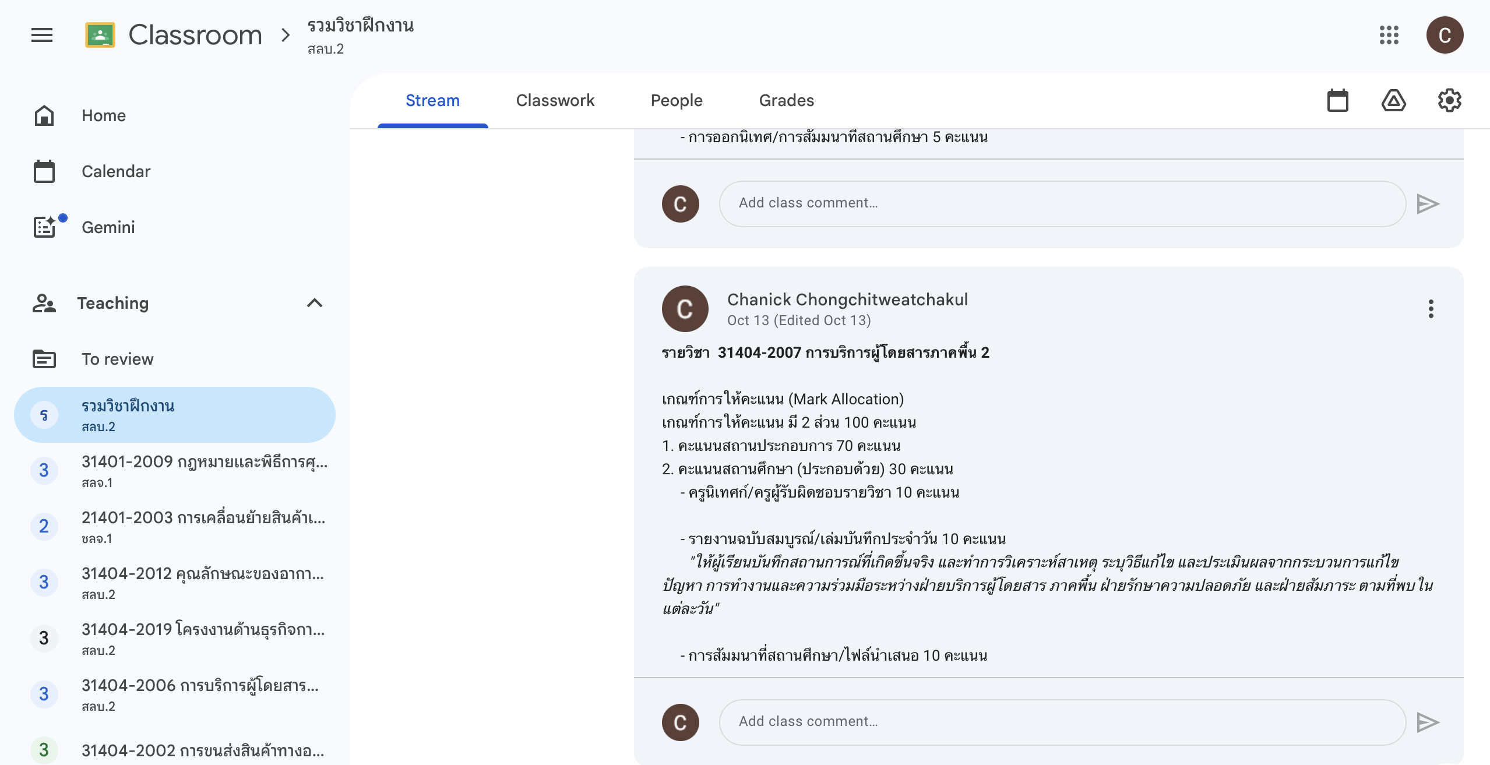
Task: Select รวมวิชาฝึกงาน class in sidebar
Action: (175, 415)
